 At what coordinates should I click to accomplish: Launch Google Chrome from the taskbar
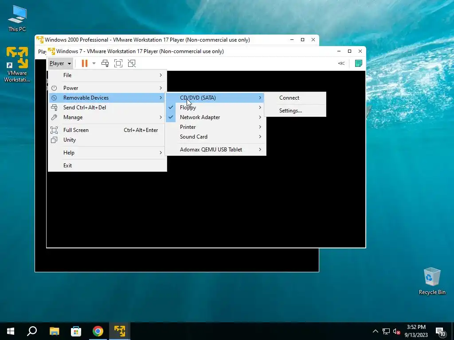click(x=98, y=331)
